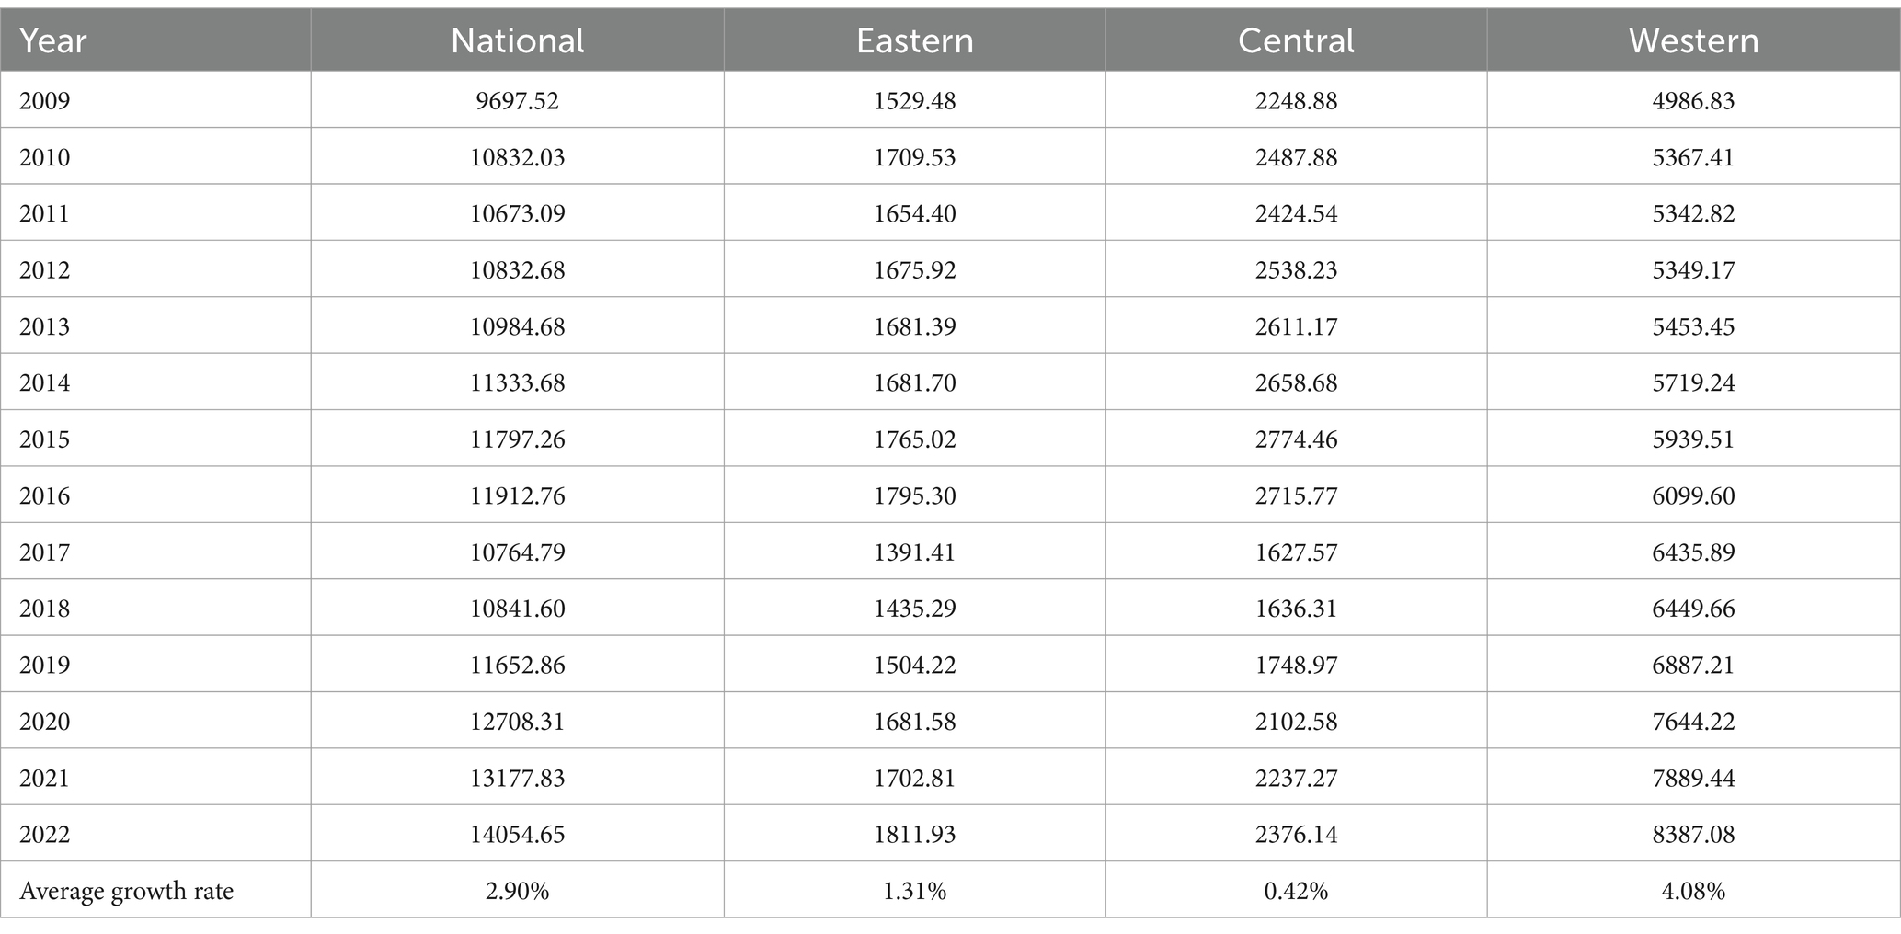Click National value 10984.68 for 2013
Viewport: 1901px width, 934px height.
[518, 326]
